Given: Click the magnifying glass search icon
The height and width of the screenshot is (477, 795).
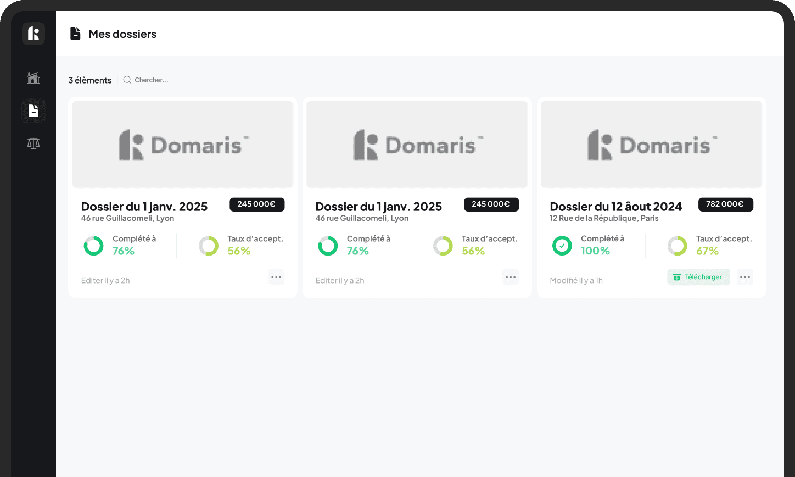Looking at the screenshot, I should tap(127, 80).
